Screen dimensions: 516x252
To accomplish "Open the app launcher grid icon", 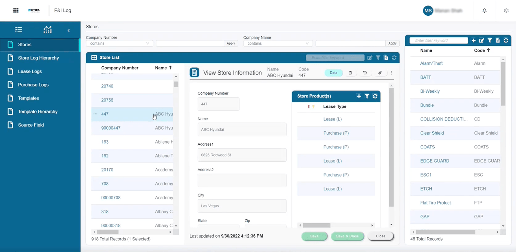I will coord(16,11).
